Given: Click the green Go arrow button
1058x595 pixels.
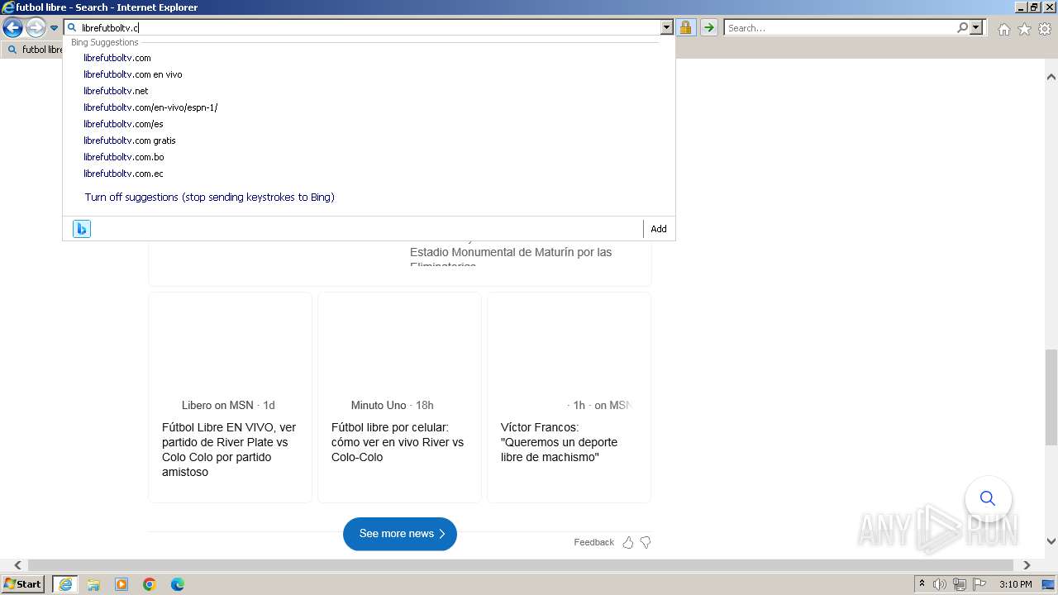Looking at the screenshot, I should (708, 27).
